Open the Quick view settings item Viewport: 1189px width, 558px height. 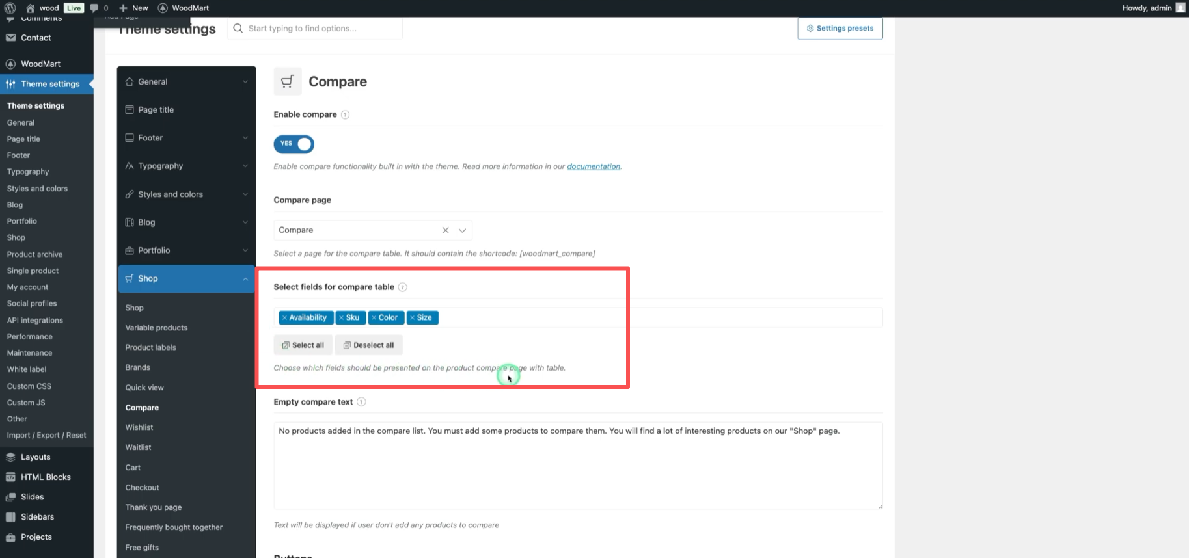click(x=144, y=388)
